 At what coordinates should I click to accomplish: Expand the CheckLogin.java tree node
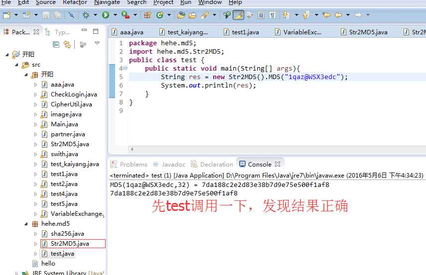pyautogui.click(x=35, y=94)
